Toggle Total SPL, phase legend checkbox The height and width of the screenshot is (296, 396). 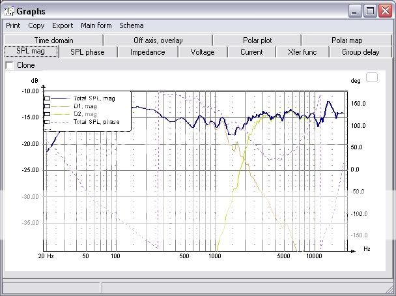pyautogui.click(x=48, y=122)
